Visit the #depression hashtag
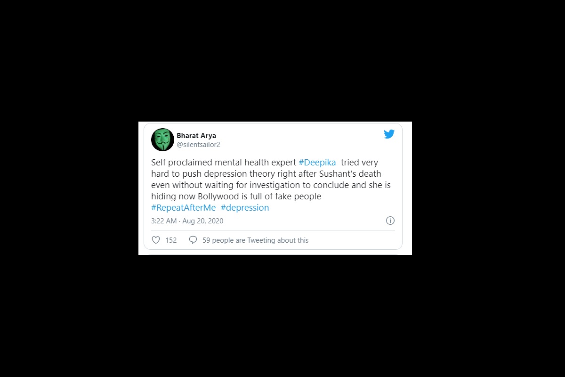This screenshot has width=565, height=377. (245, 208)
